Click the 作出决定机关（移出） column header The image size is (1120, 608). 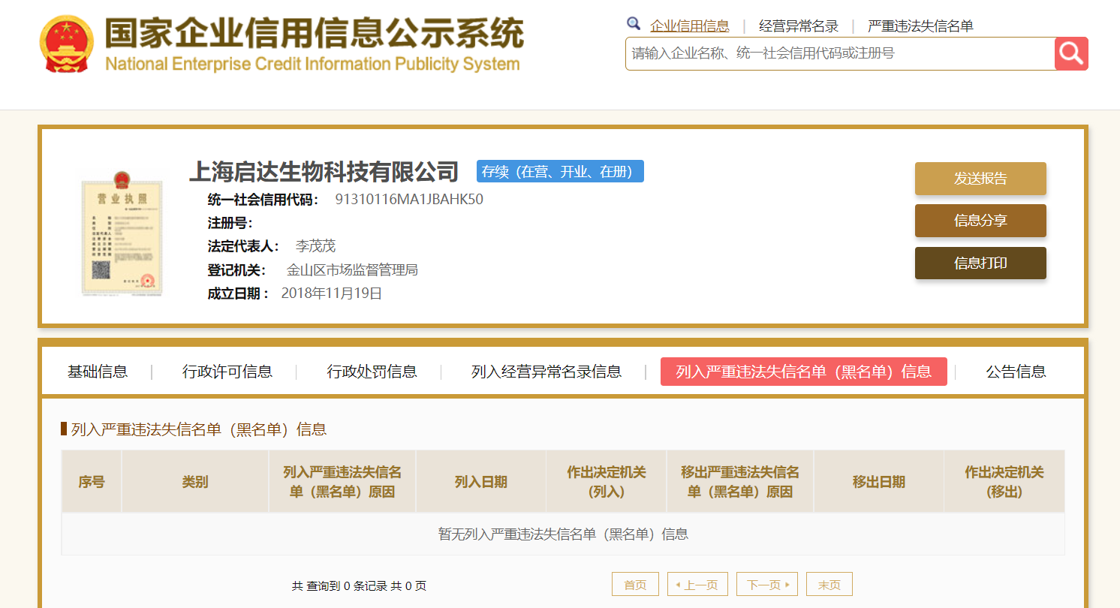coord(1004,482)
